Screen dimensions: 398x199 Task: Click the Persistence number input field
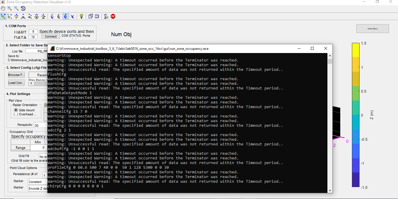[45, 175]
